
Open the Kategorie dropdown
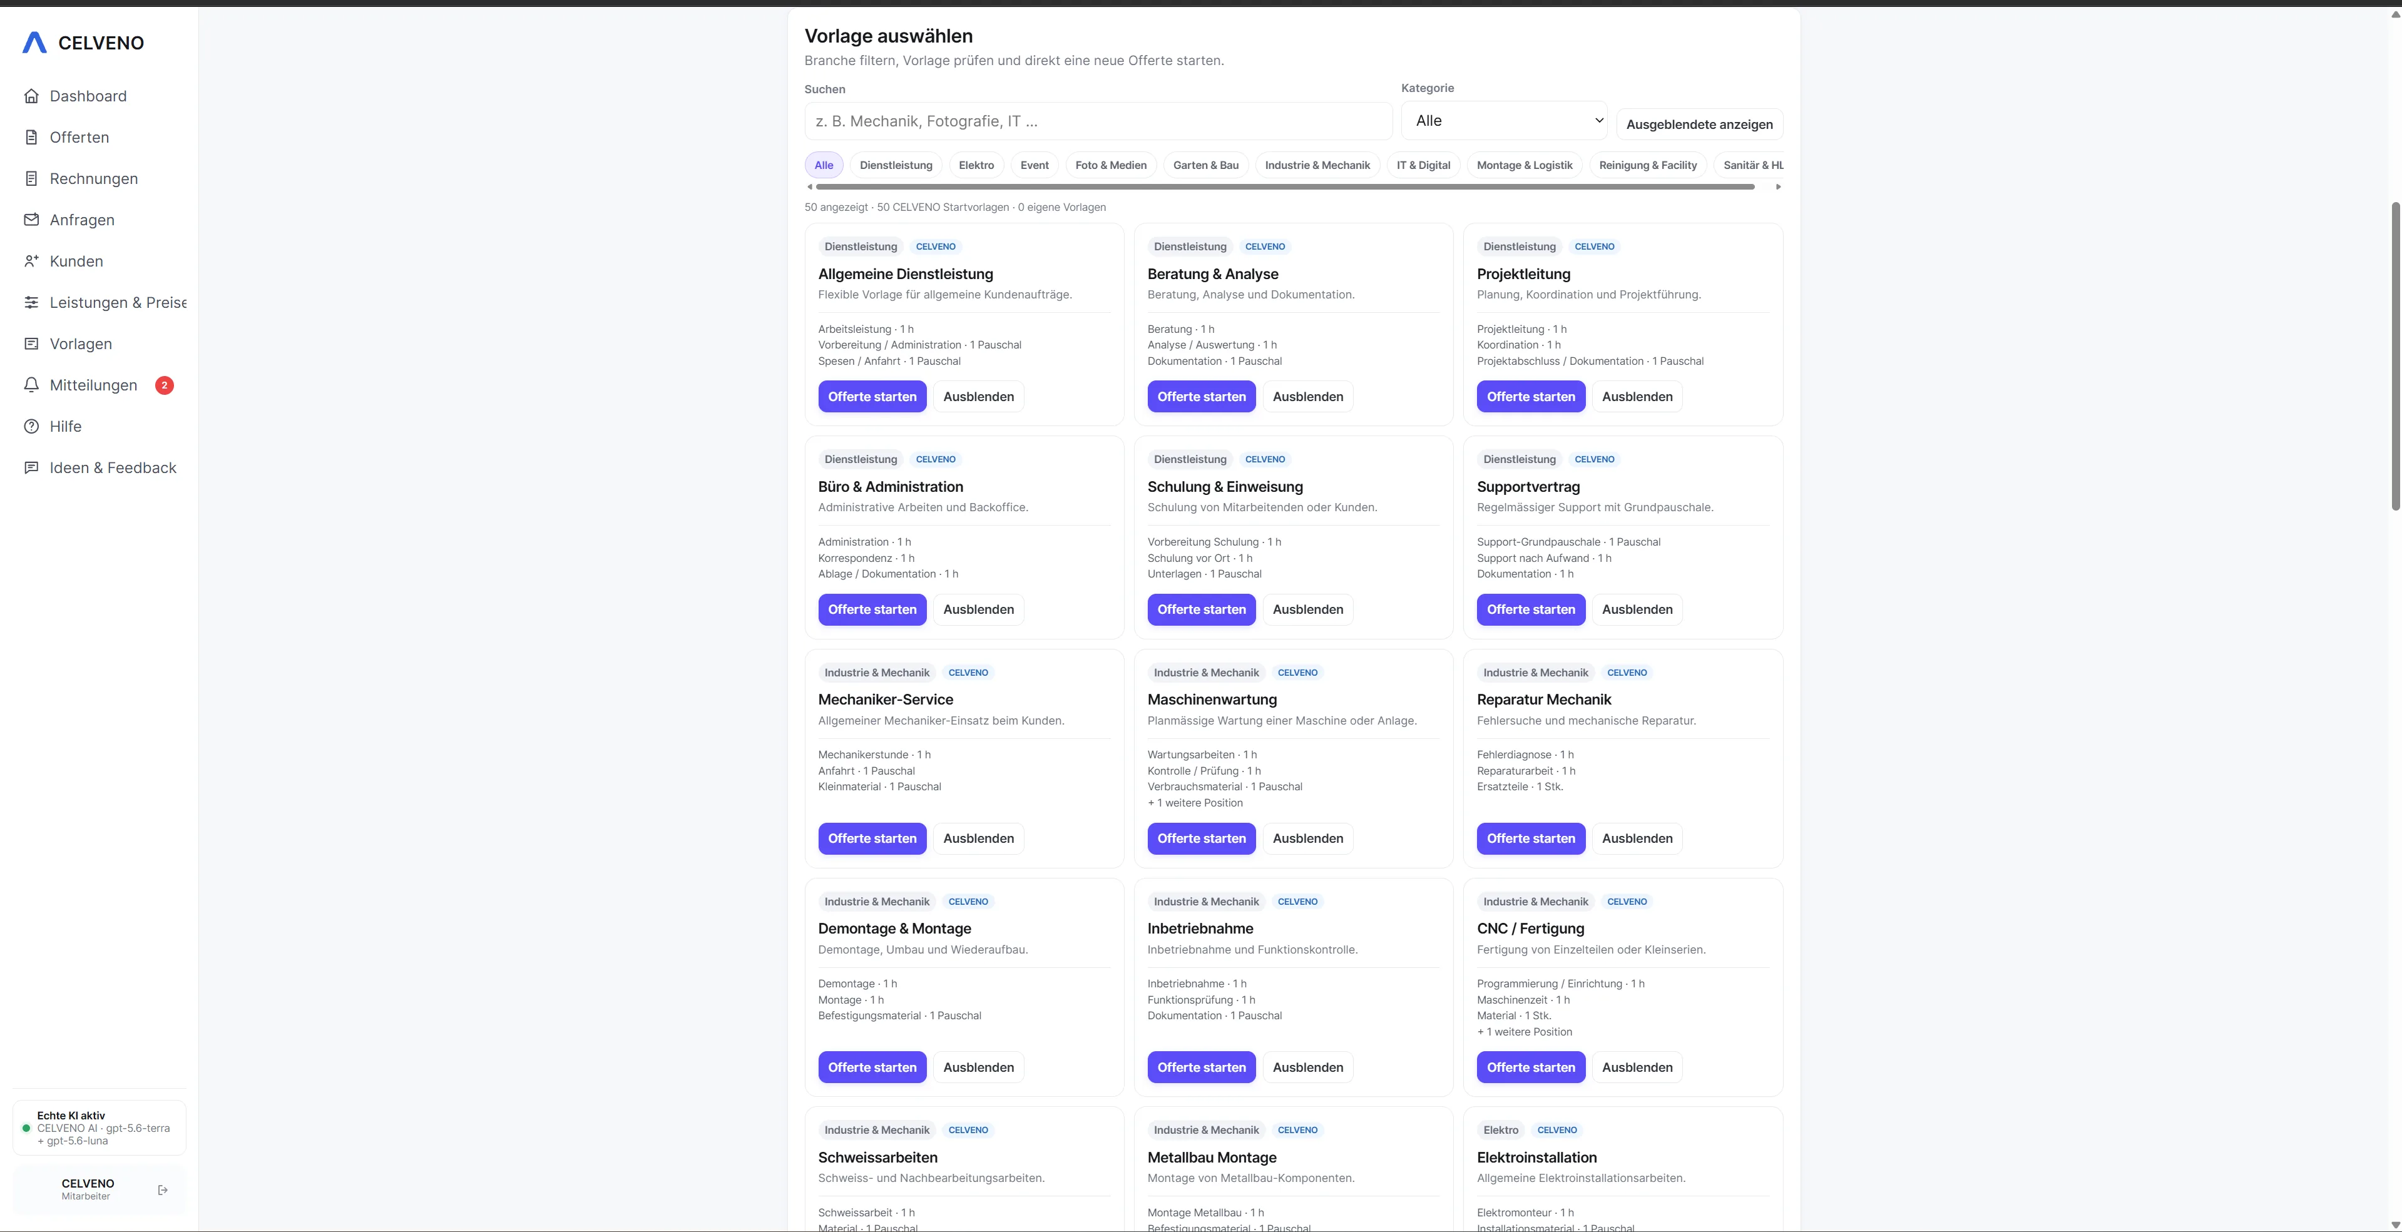click(1504, 120)
